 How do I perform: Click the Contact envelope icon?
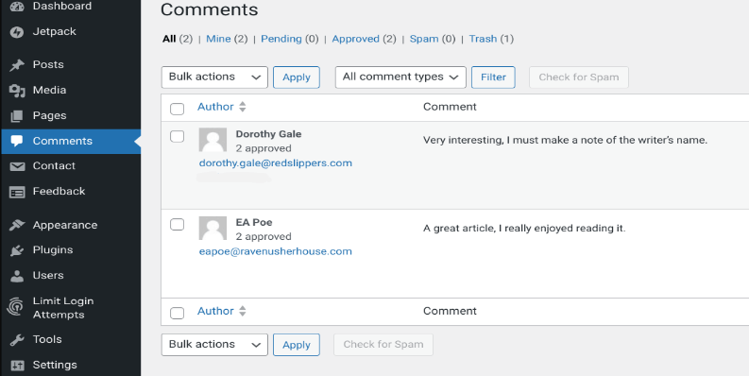click(17, 166)
